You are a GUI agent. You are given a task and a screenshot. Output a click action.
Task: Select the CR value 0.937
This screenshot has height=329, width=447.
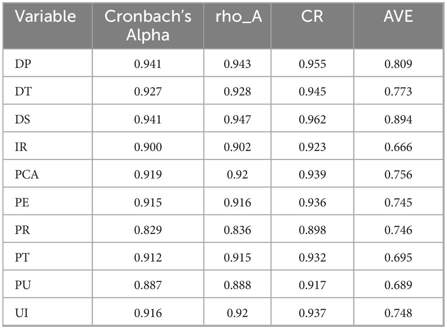[312, 313]
